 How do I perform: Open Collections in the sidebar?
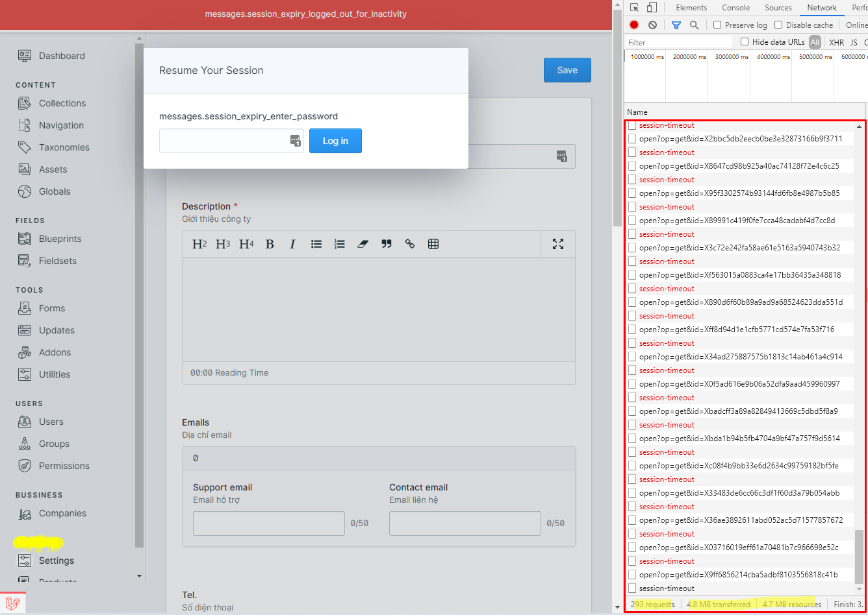52,103
